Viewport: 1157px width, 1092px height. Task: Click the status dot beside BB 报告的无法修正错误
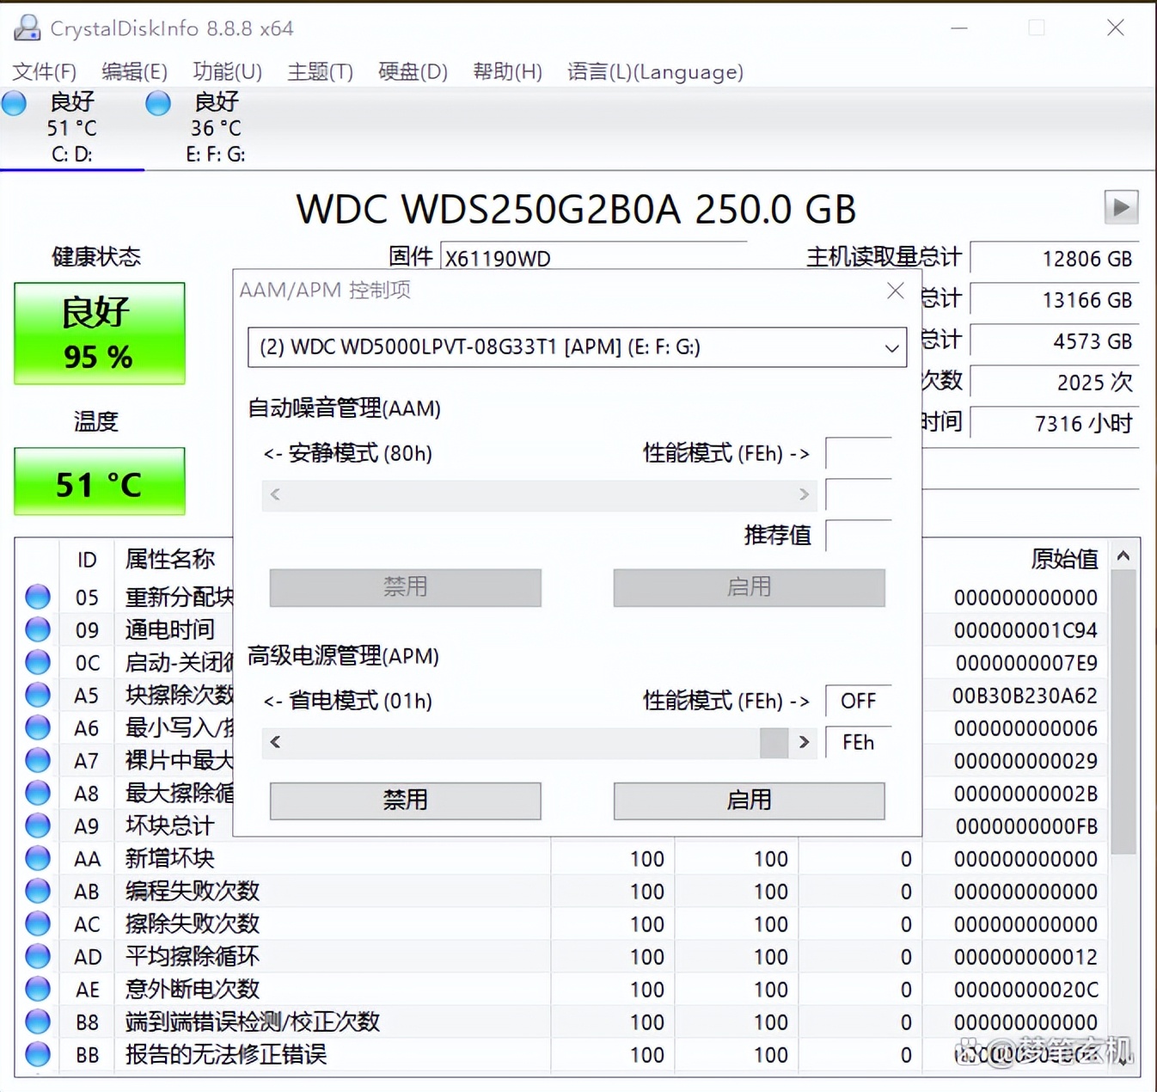[x=37, y=1054]
